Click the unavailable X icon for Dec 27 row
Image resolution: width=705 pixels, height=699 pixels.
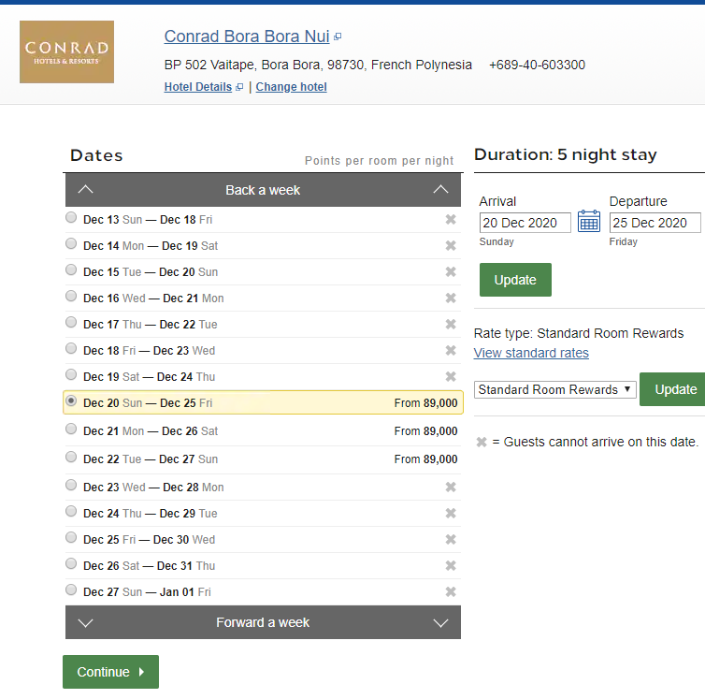tap(451, 591)
